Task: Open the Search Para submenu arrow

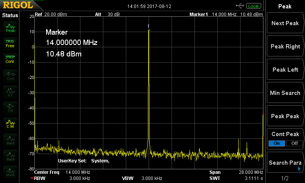Action: [299, 169]
